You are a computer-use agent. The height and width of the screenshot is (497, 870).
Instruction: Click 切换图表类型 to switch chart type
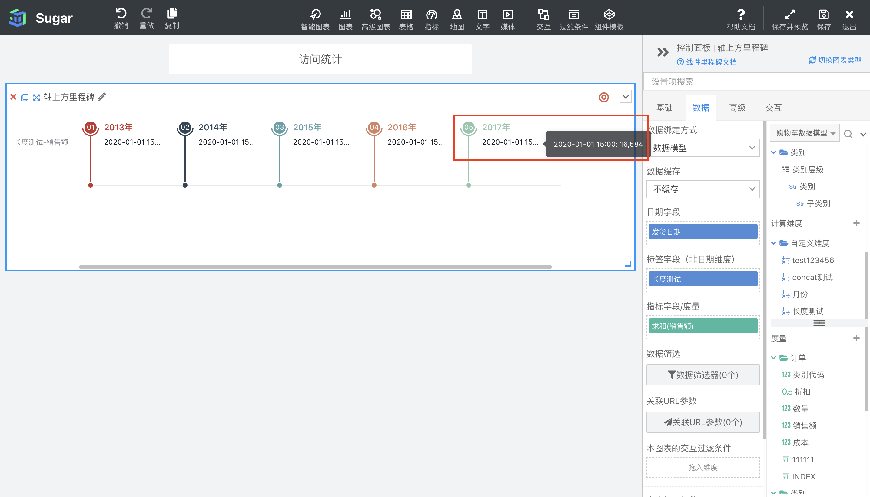click(835, 60)
